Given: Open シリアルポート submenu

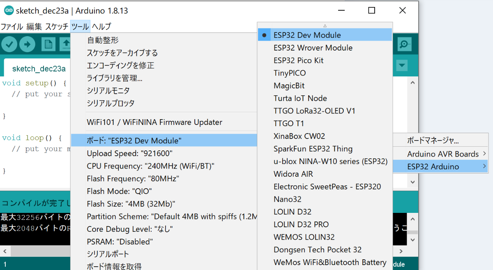Looking at the screenshot, I should pos(164,254).
